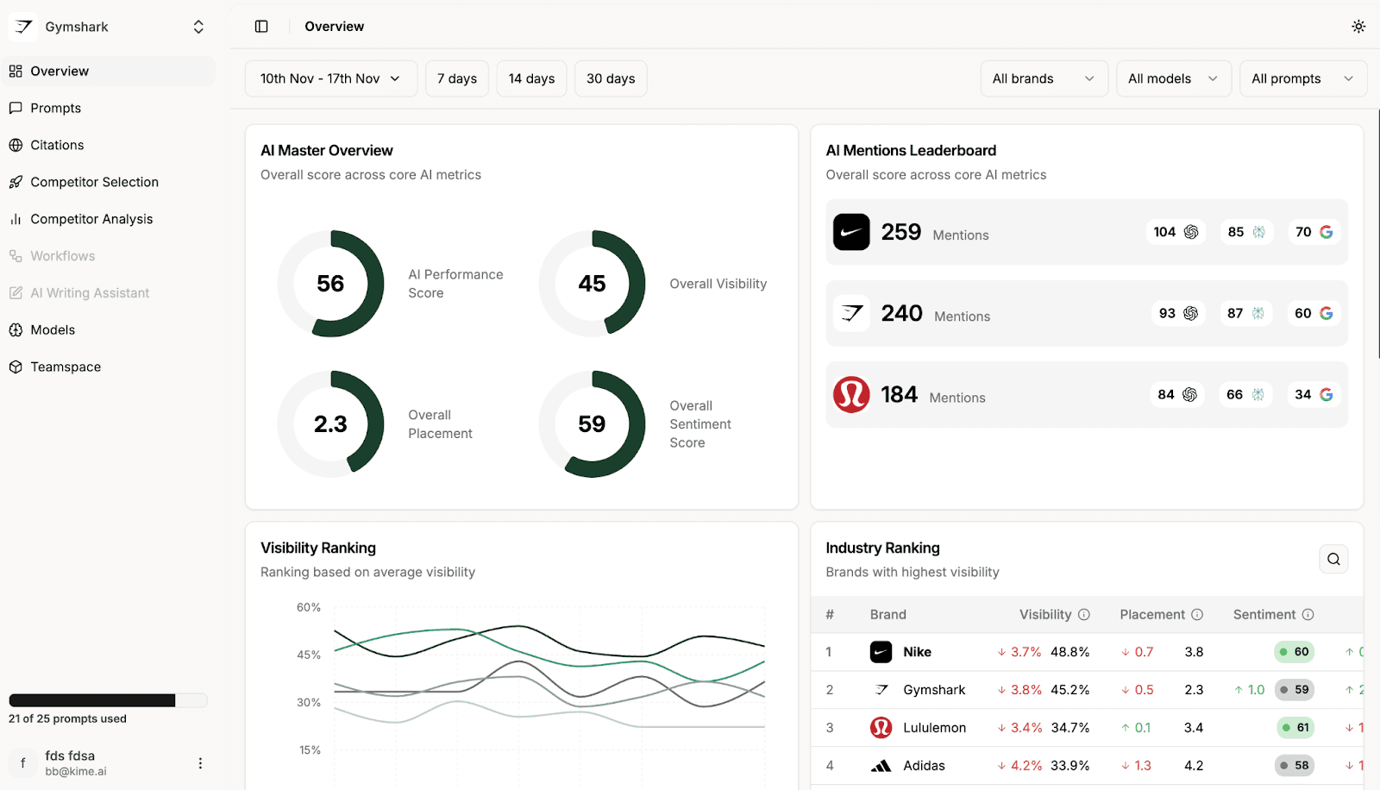Screen dimensions: 1380x790
Task: Click the Citations globe icon
Action: (x=16, y=145)
